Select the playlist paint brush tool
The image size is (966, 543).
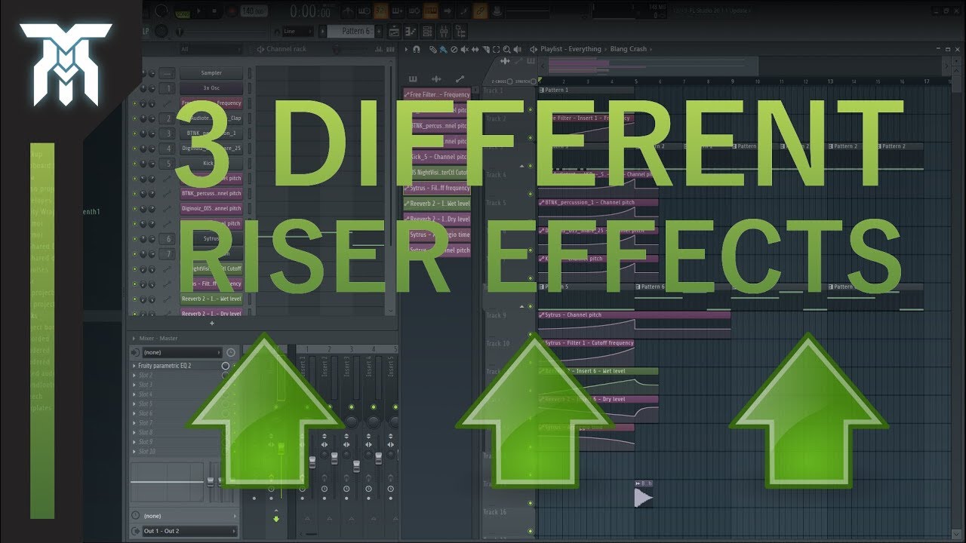[443, 49]
